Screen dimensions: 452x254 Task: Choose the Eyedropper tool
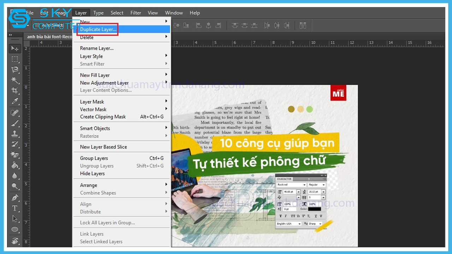point(15,101)
